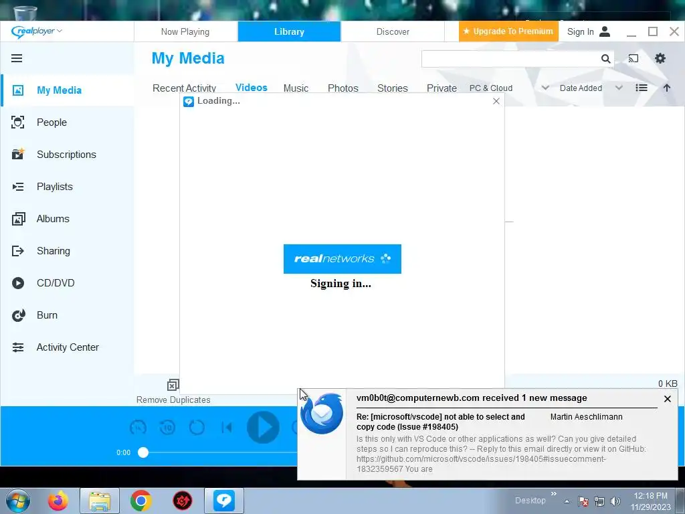Open the Sharing section
Viewport: 685px width, 514px height.
pos(68,251)
